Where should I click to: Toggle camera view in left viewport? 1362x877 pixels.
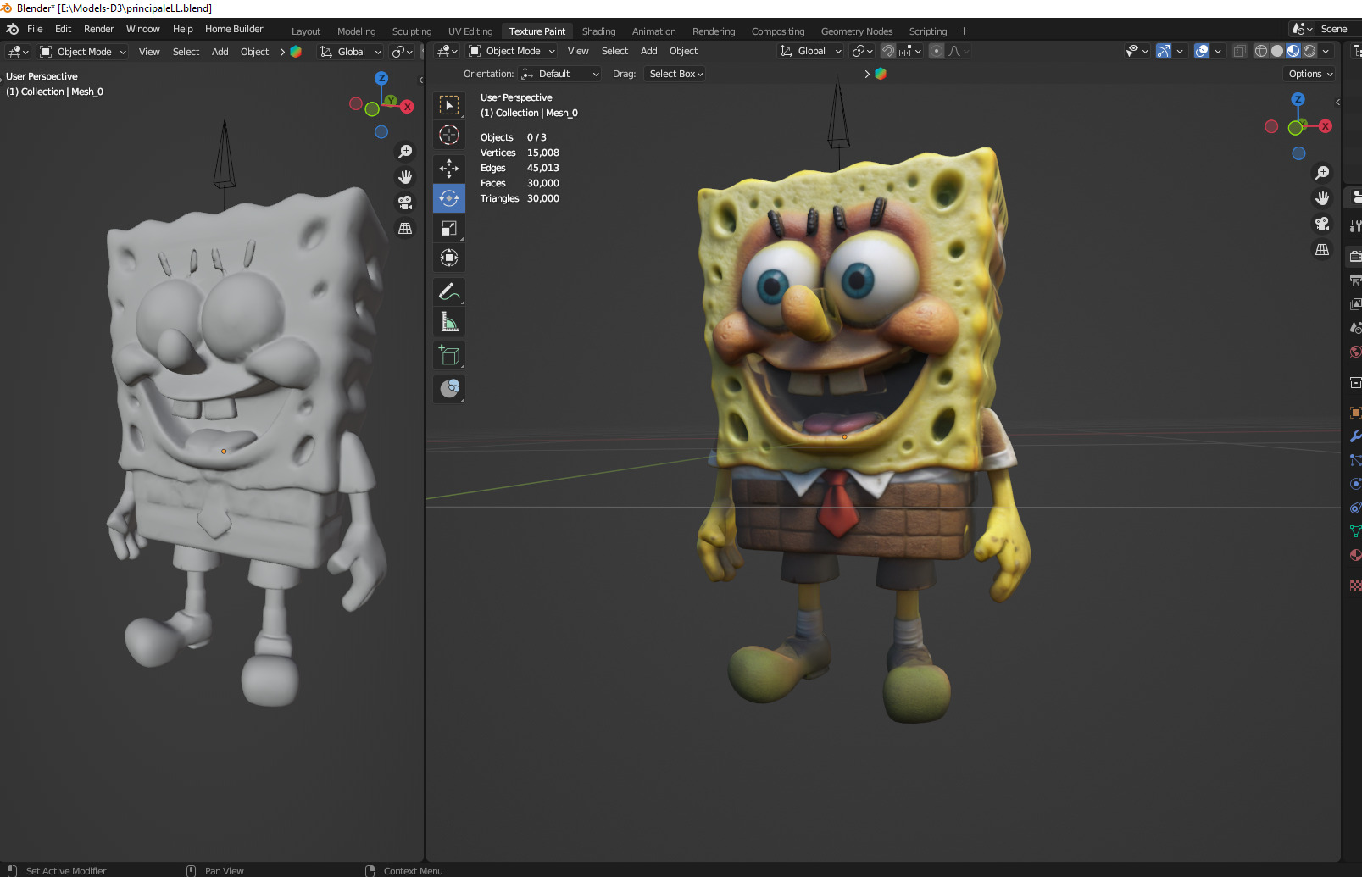[x=405, y=203]
